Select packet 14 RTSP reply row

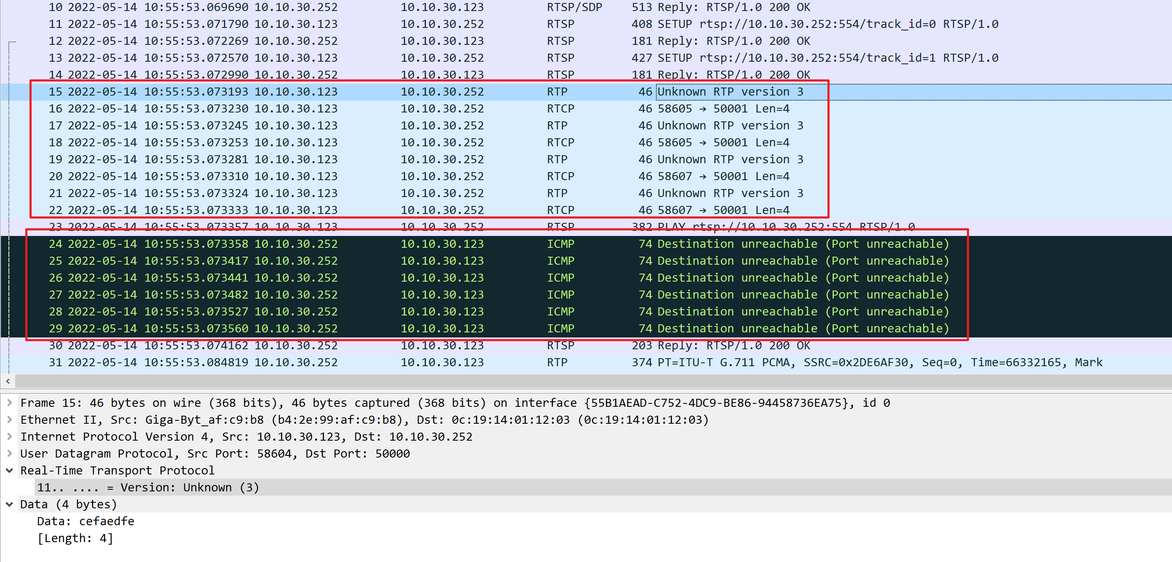[x=586, y=74]
